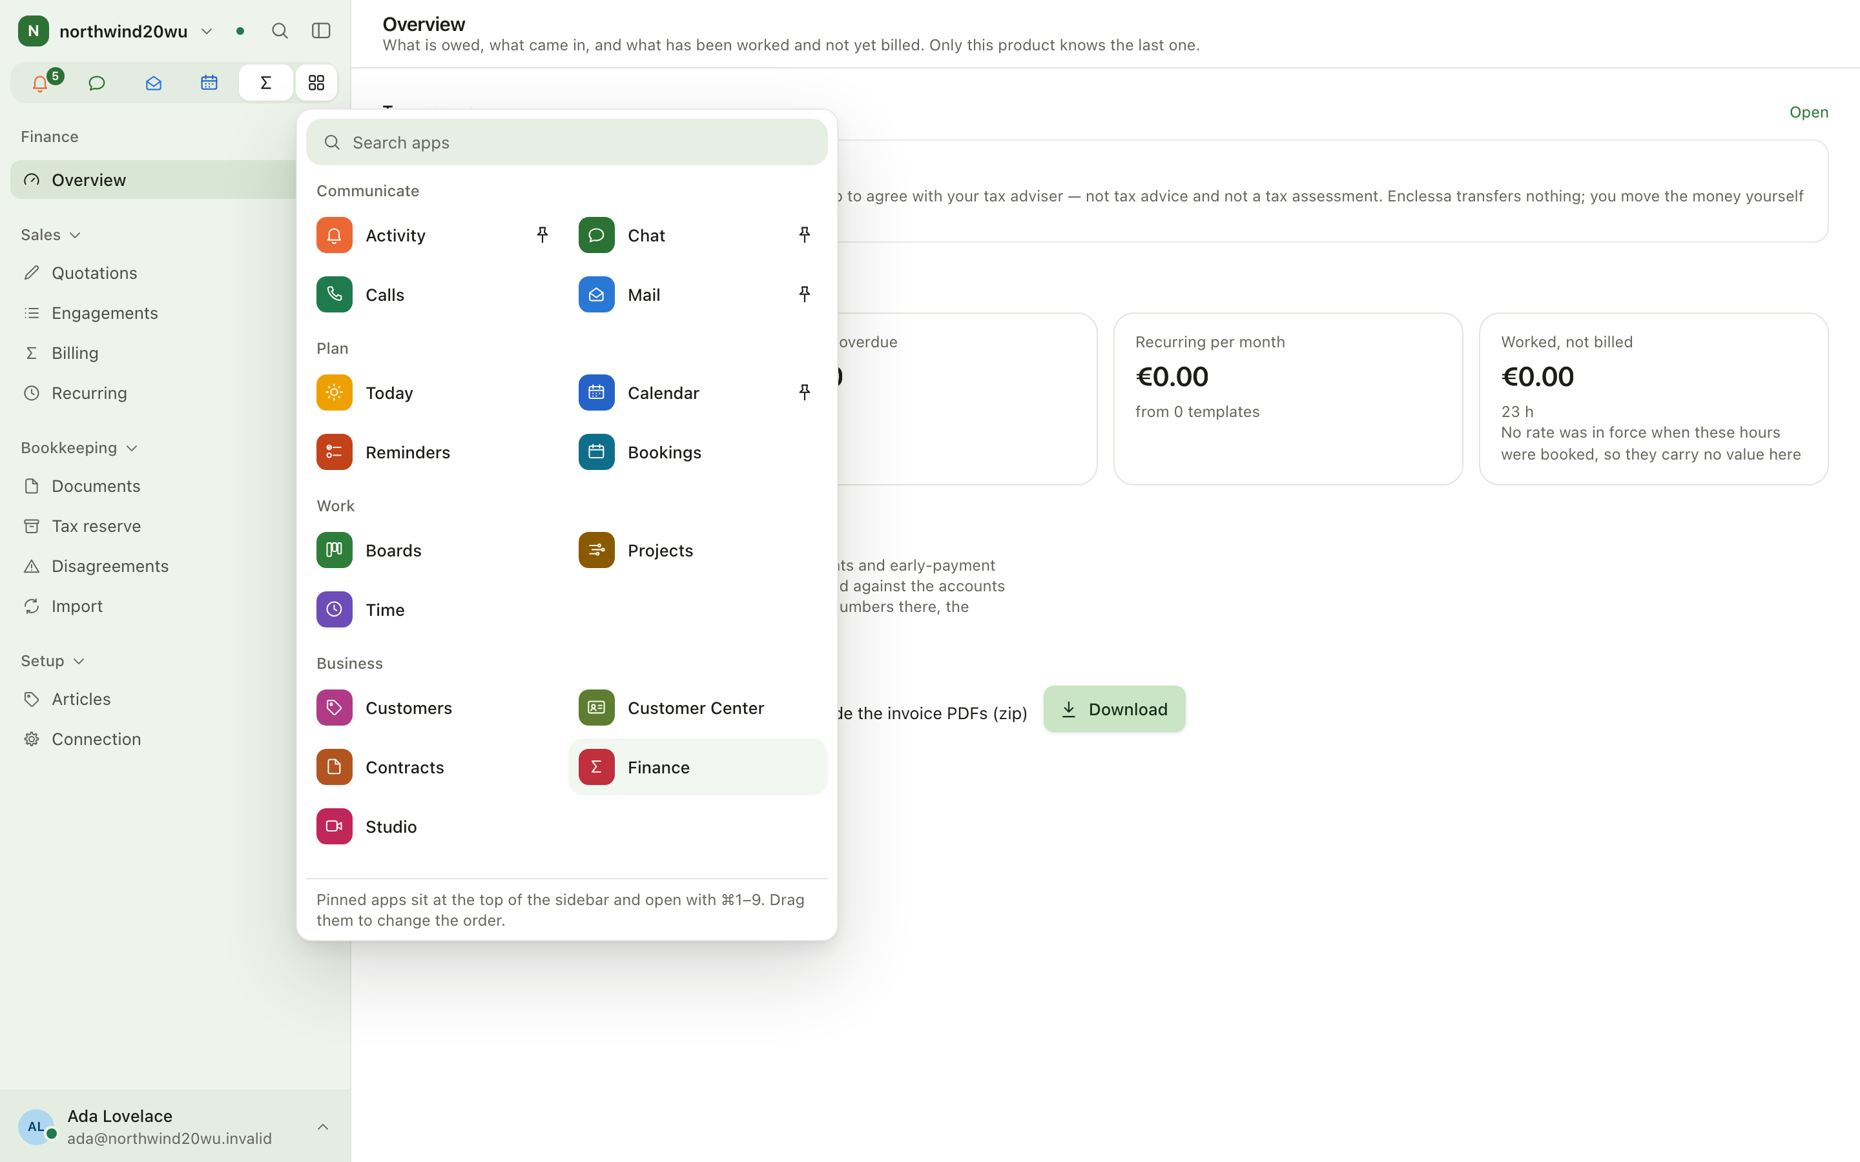This screenshot has height=1162, width=1860.
Task: Launch the Calls app
Action: [x=435, y=294]
